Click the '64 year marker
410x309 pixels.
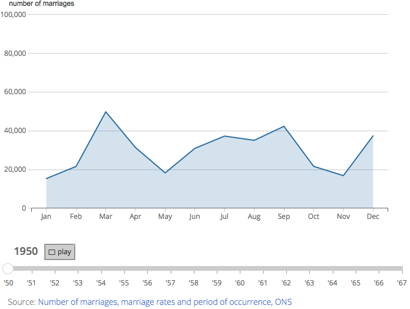click(332, 283)
